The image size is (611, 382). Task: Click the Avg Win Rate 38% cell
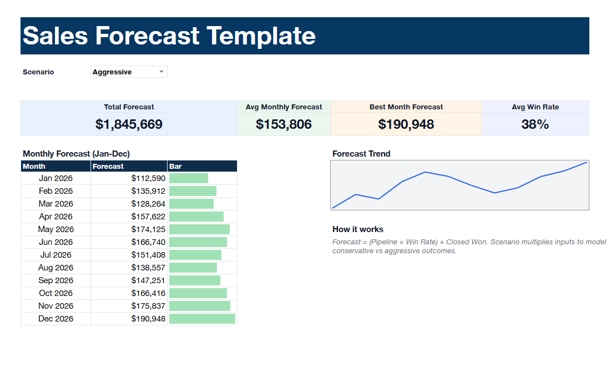coord(534,124)
